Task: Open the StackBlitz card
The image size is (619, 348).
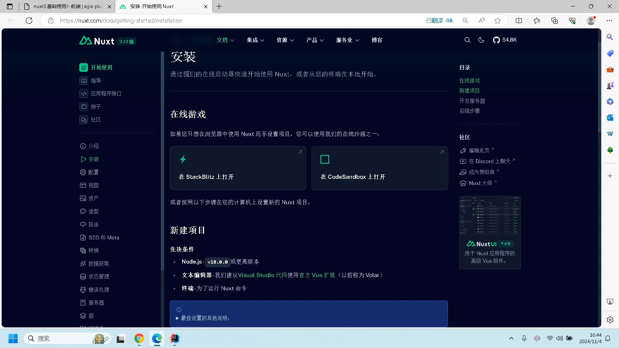Action: coord(238,168)
